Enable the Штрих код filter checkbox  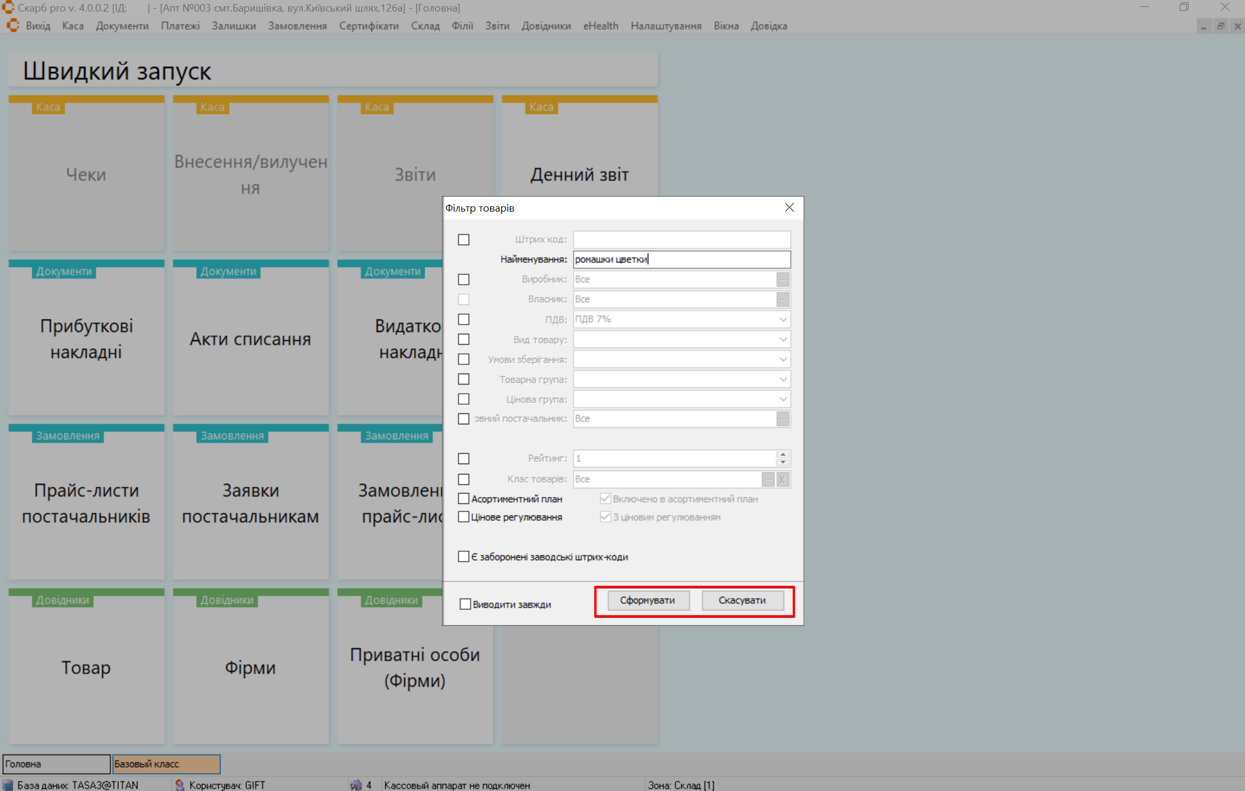pos(464,240)
